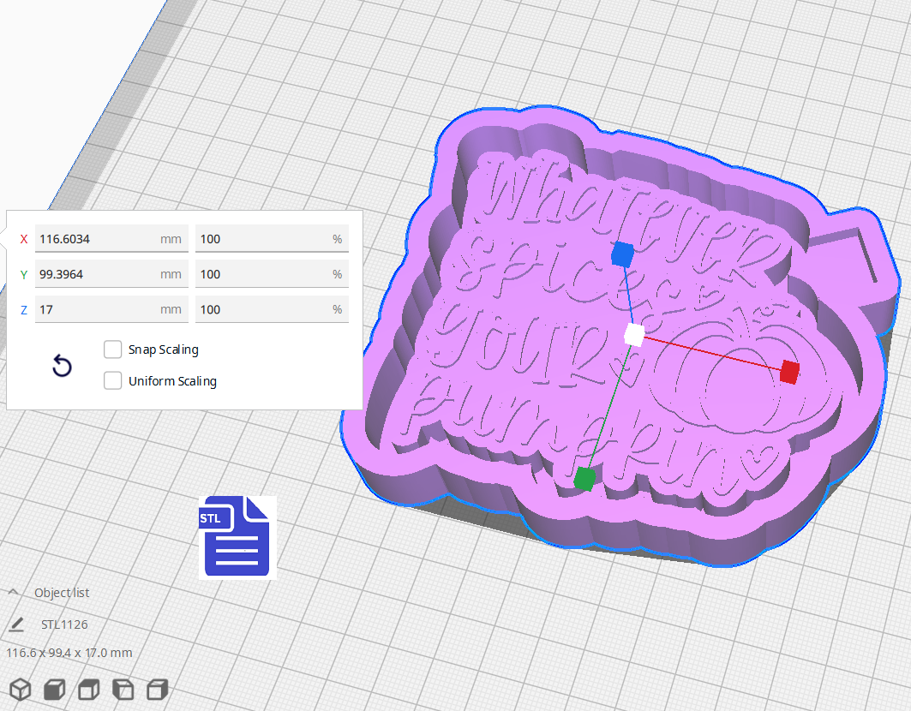
Task: Grab the green Y-axis scale handle
Action: coord(586,480)
